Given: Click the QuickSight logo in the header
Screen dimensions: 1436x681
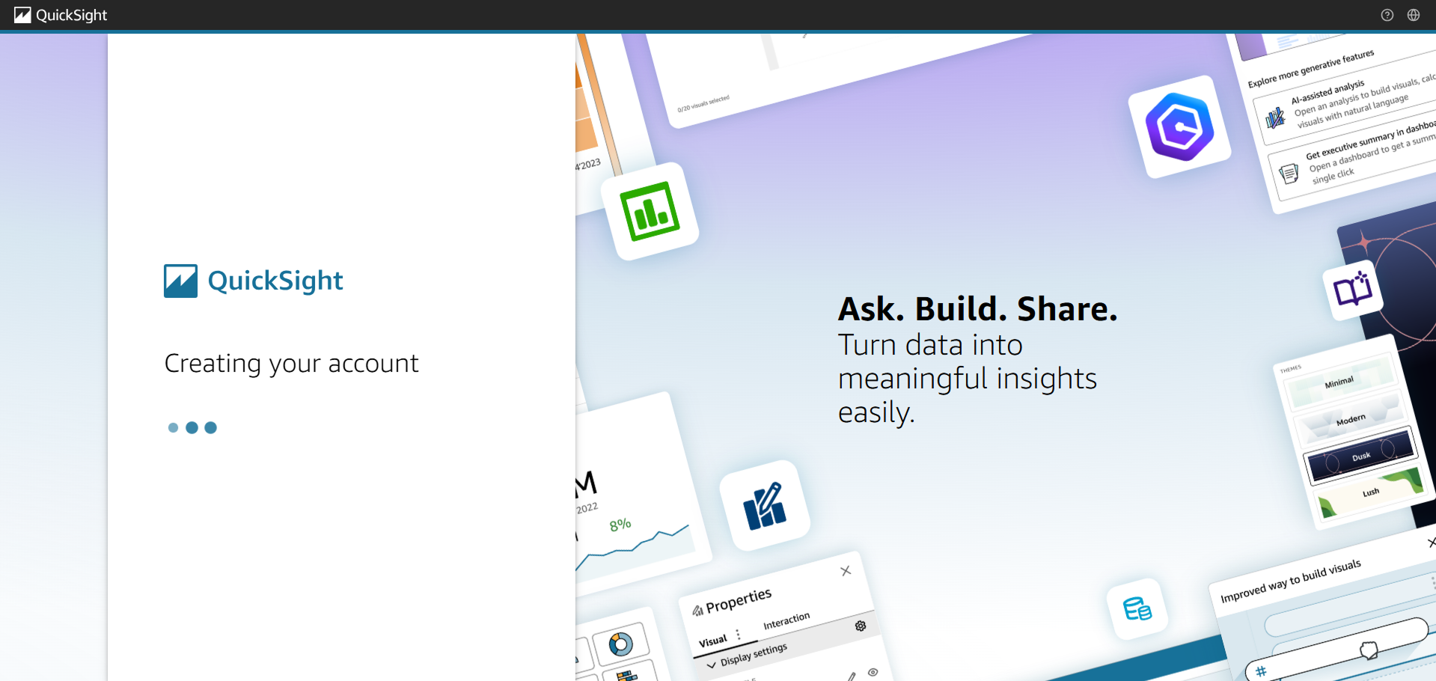Looking at the screenshot, I should [x=61, y=15].
